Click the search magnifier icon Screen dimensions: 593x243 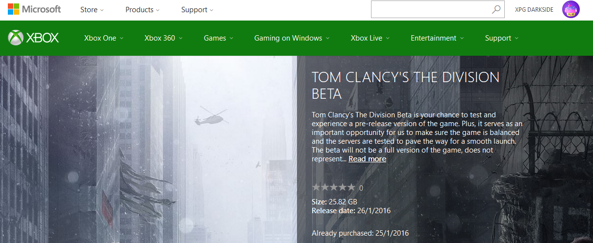(x=496, y=9)
